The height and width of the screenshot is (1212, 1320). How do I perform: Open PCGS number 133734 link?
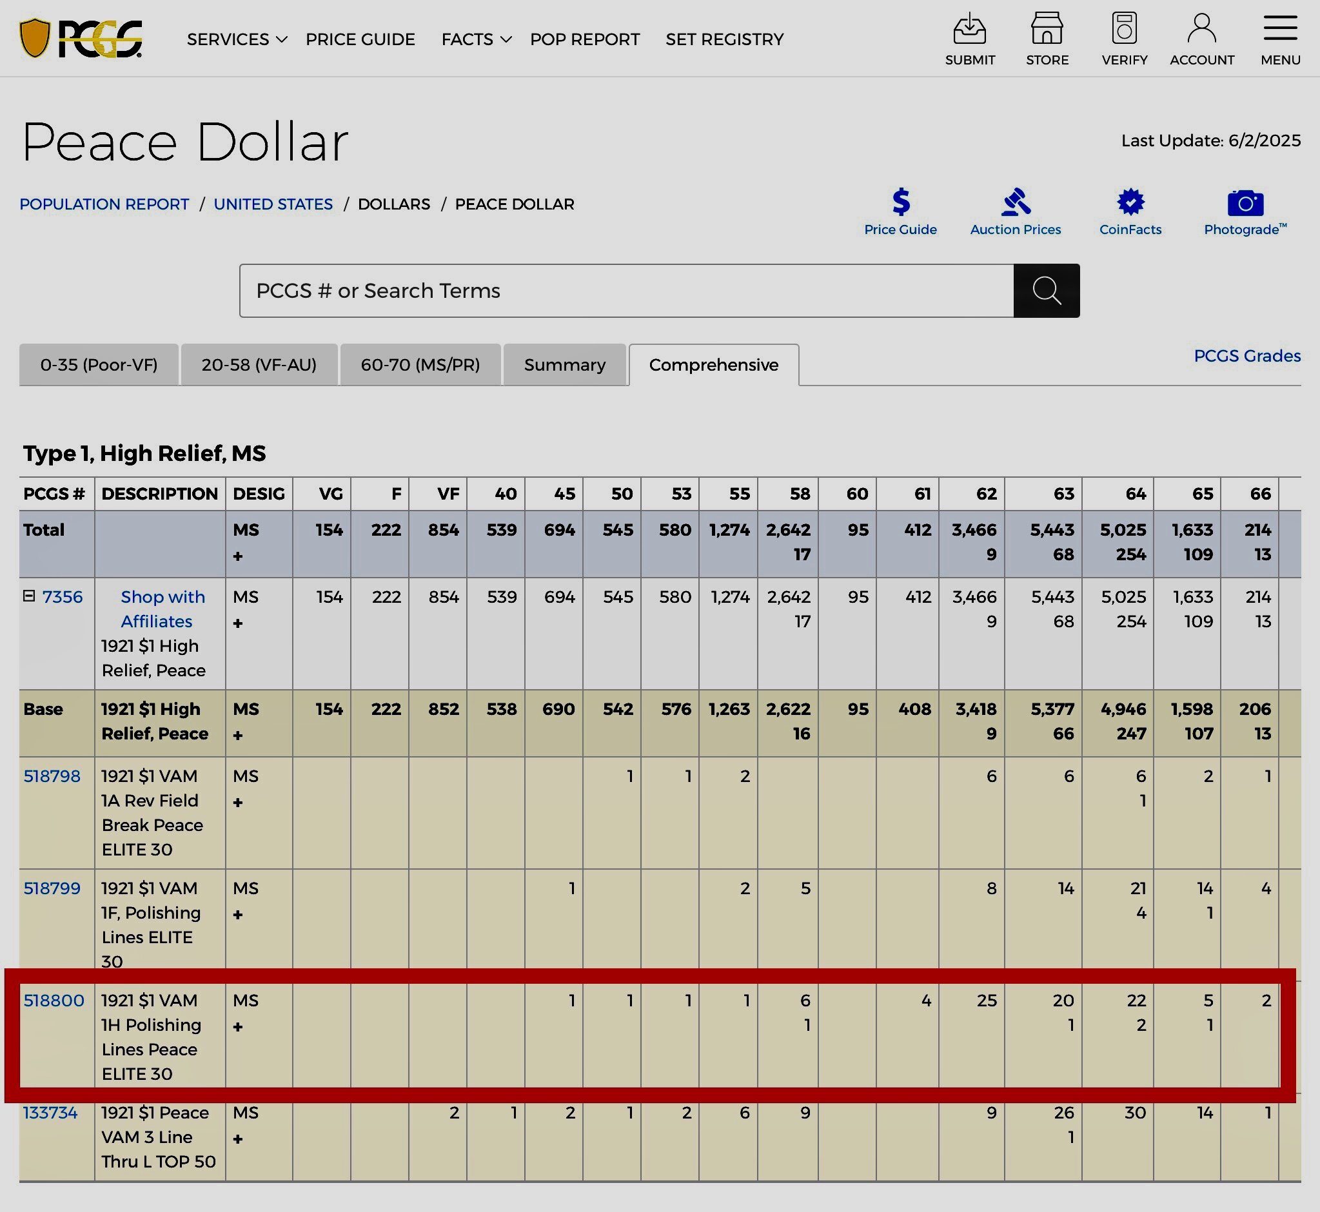(50, 1112)
